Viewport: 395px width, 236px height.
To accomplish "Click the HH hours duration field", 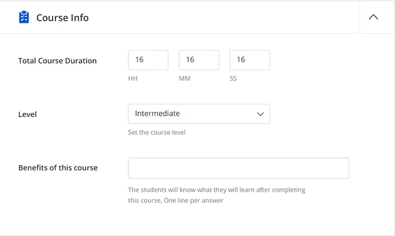I will [x=148, y=60].
